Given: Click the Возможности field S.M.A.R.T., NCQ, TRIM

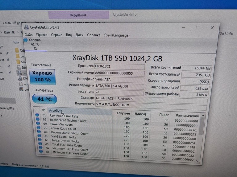Looking at the screenshot, I should (x=151, y=106).
